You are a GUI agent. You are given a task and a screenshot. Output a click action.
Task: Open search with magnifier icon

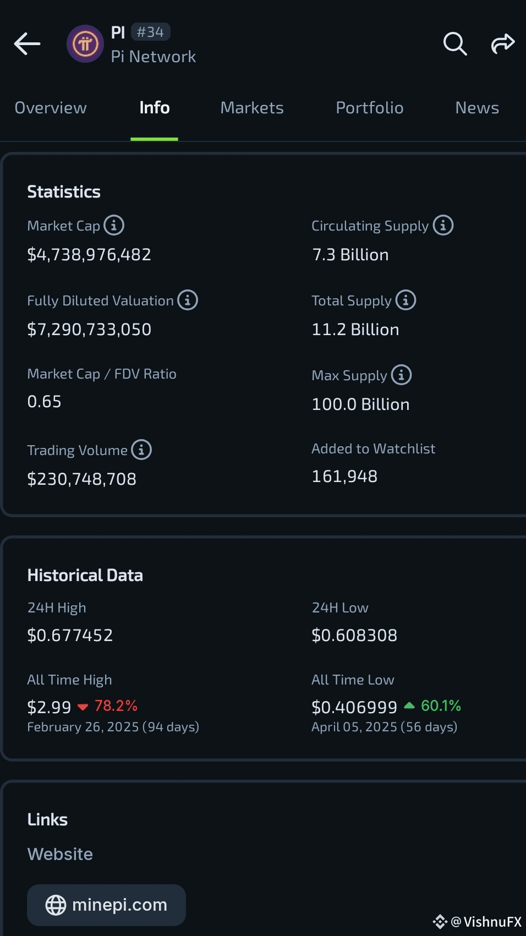pyautogui.click(x=455, y=43)
